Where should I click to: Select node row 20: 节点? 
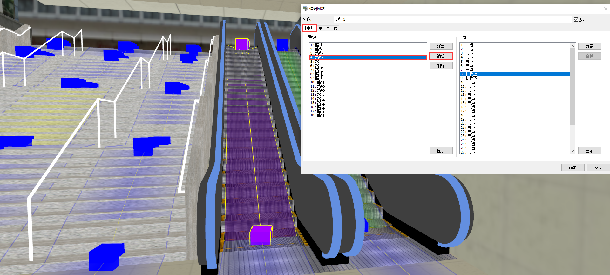tap(515, 123)
